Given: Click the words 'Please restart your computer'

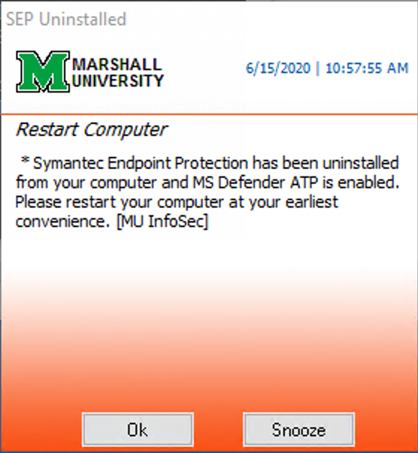Looking at the screenshot, I should [119, 203].
